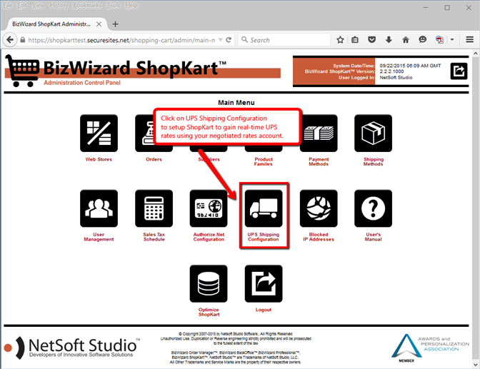480x369 pixels.
Task: Click the padlock site identity icon
Action: (x=23, y=40)
